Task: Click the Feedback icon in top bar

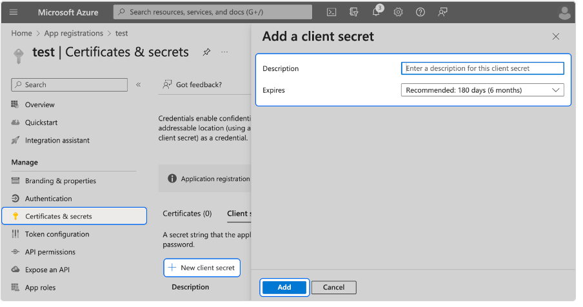Action: click(x=442, y=12)
